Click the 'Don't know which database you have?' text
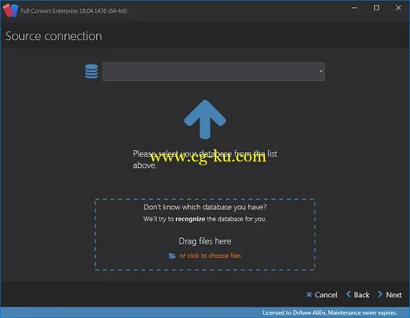 tap(205, 207)
